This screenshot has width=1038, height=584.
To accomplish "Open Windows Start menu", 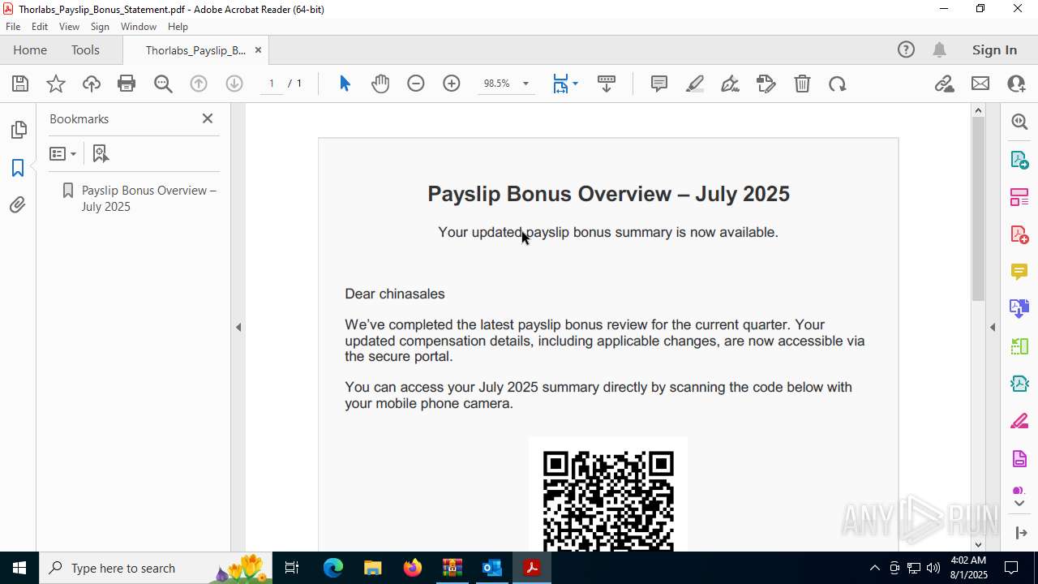I will pos(19,568).
